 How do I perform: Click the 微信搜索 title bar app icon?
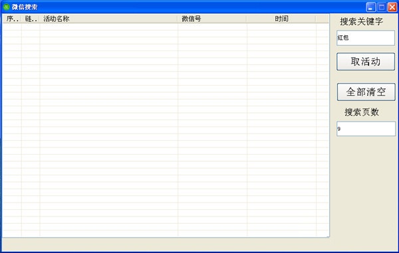coord(7,7)
